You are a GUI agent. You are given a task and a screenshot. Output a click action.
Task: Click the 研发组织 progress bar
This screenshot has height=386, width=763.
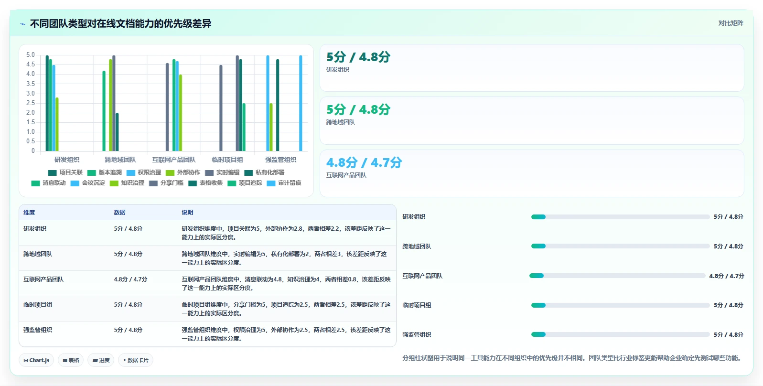(x=620, y=217)
